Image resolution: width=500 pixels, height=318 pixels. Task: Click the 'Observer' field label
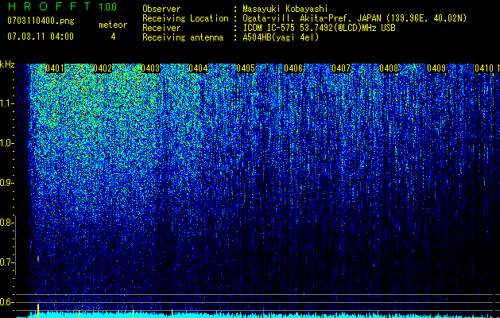pyautogui.click(x=161, y=9)
